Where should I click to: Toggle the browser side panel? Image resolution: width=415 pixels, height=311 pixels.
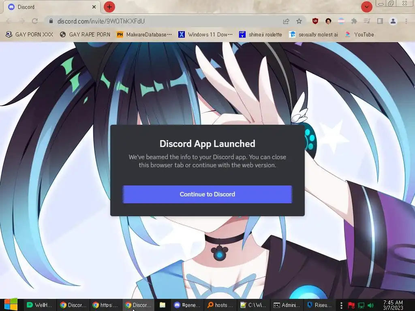(380, 21)
